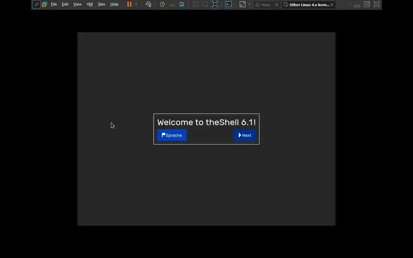Open the File menu
This screenshot has width=413, height=258.
coord(54,5)
